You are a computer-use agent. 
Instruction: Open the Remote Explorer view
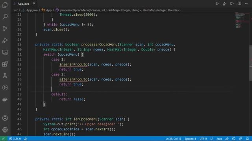(5, 52)
